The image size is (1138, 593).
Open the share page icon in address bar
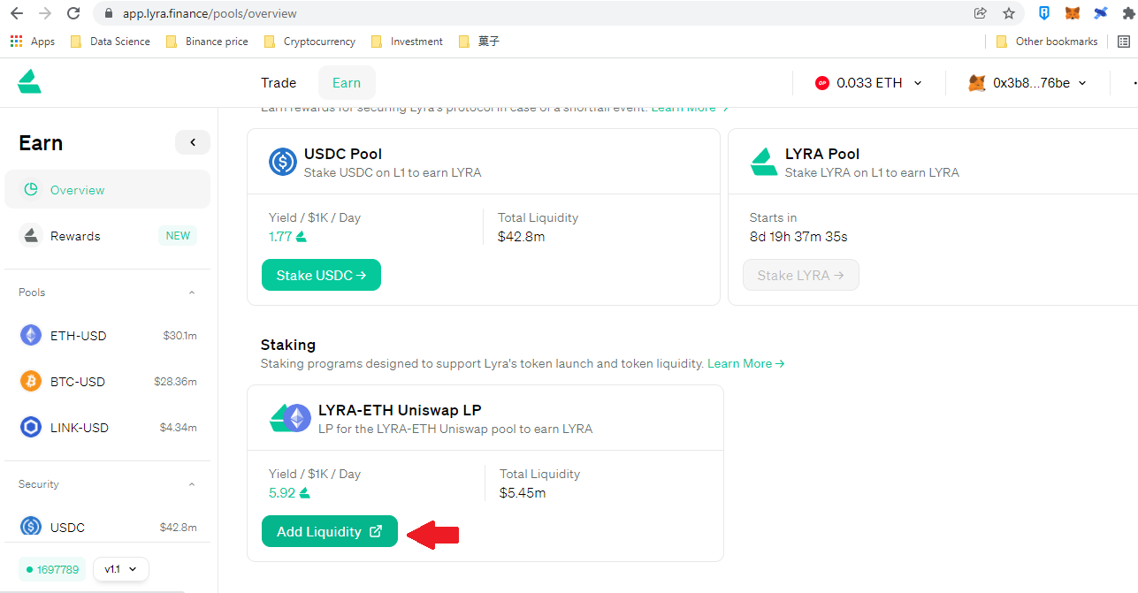tap(980, 13)
